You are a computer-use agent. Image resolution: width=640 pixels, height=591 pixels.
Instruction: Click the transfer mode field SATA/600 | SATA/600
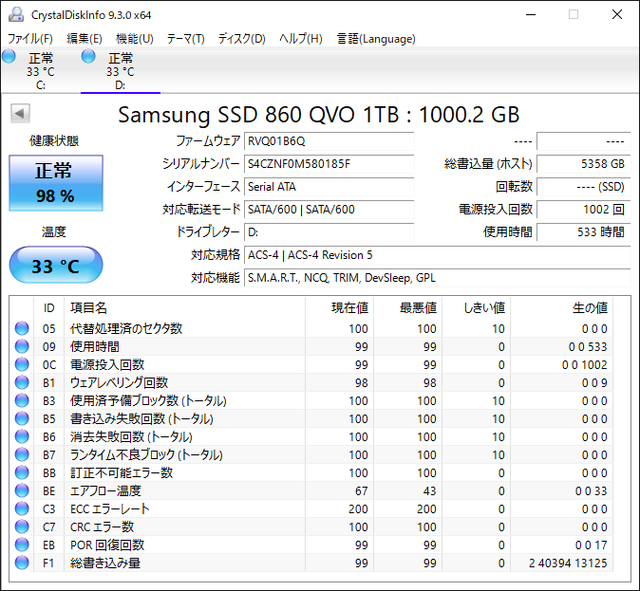(329, 210)
